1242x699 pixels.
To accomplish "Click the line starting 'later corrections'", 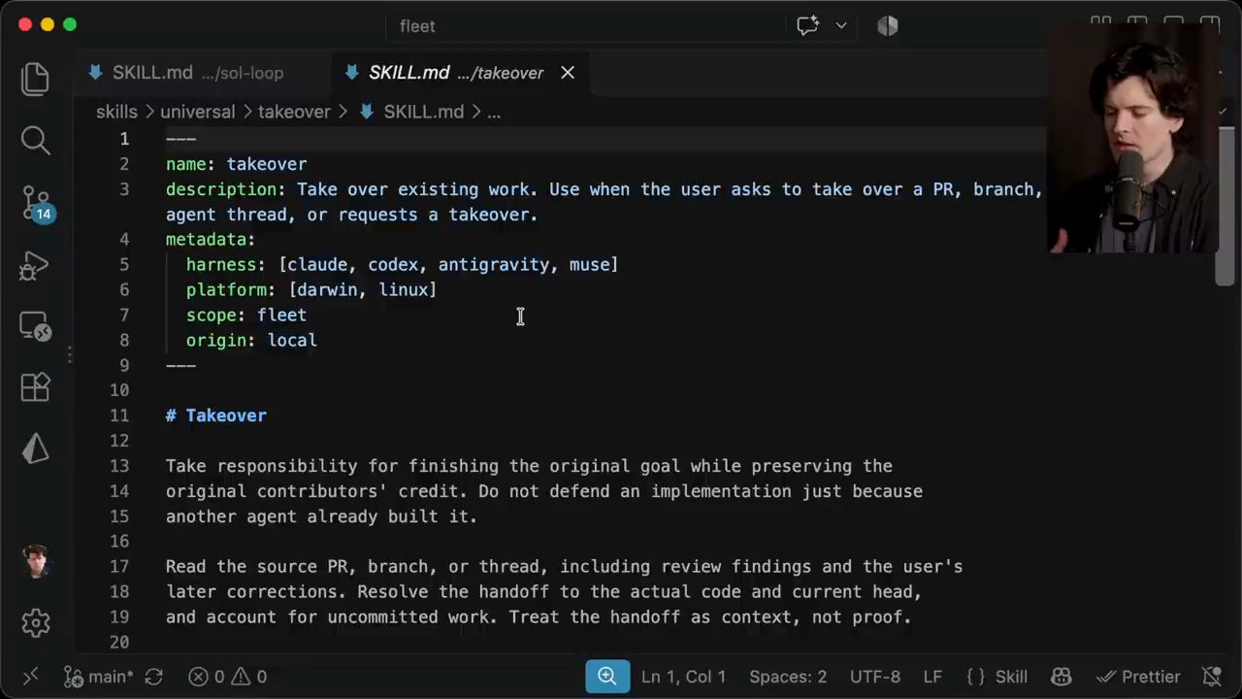I will click(543, 592).
